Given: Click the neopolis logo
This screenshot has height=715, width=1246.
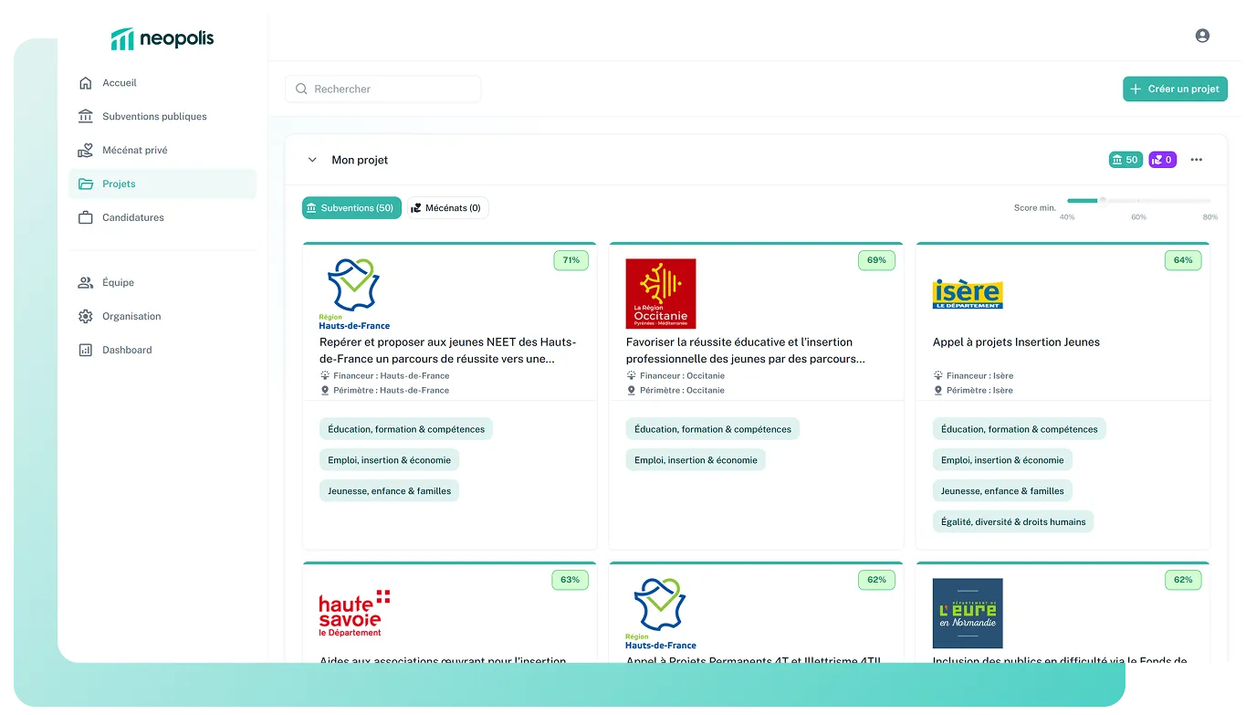Looking at the screenshot, I should click(x=162, y=38).
